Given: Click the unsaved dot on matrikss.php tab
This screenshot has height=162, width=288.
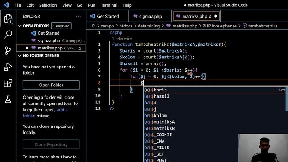Looking at the screenshot, I should point(216,16).
